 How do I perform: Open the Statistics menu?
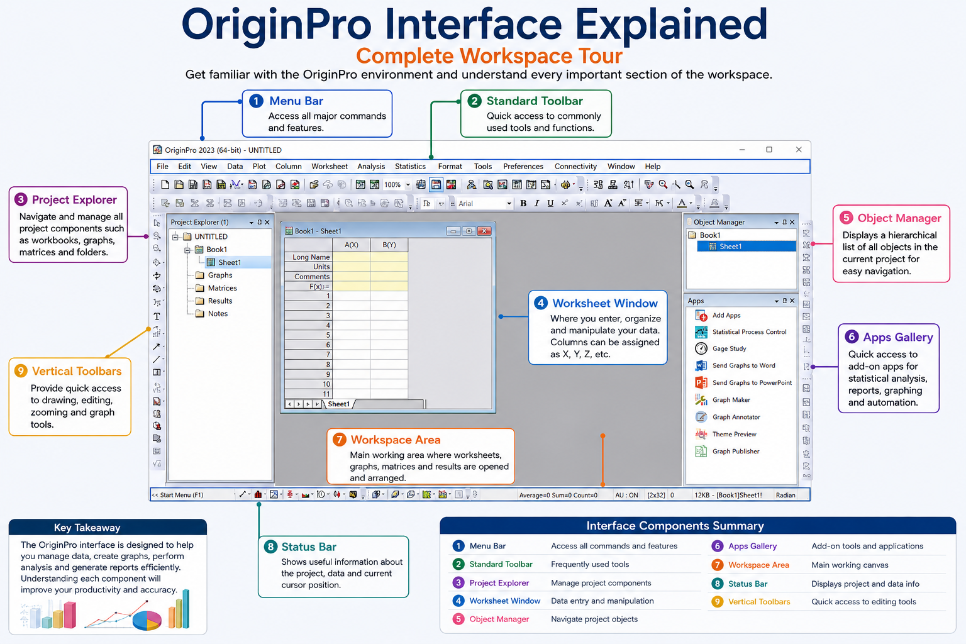pyautogui.click(x=410, y=167)
